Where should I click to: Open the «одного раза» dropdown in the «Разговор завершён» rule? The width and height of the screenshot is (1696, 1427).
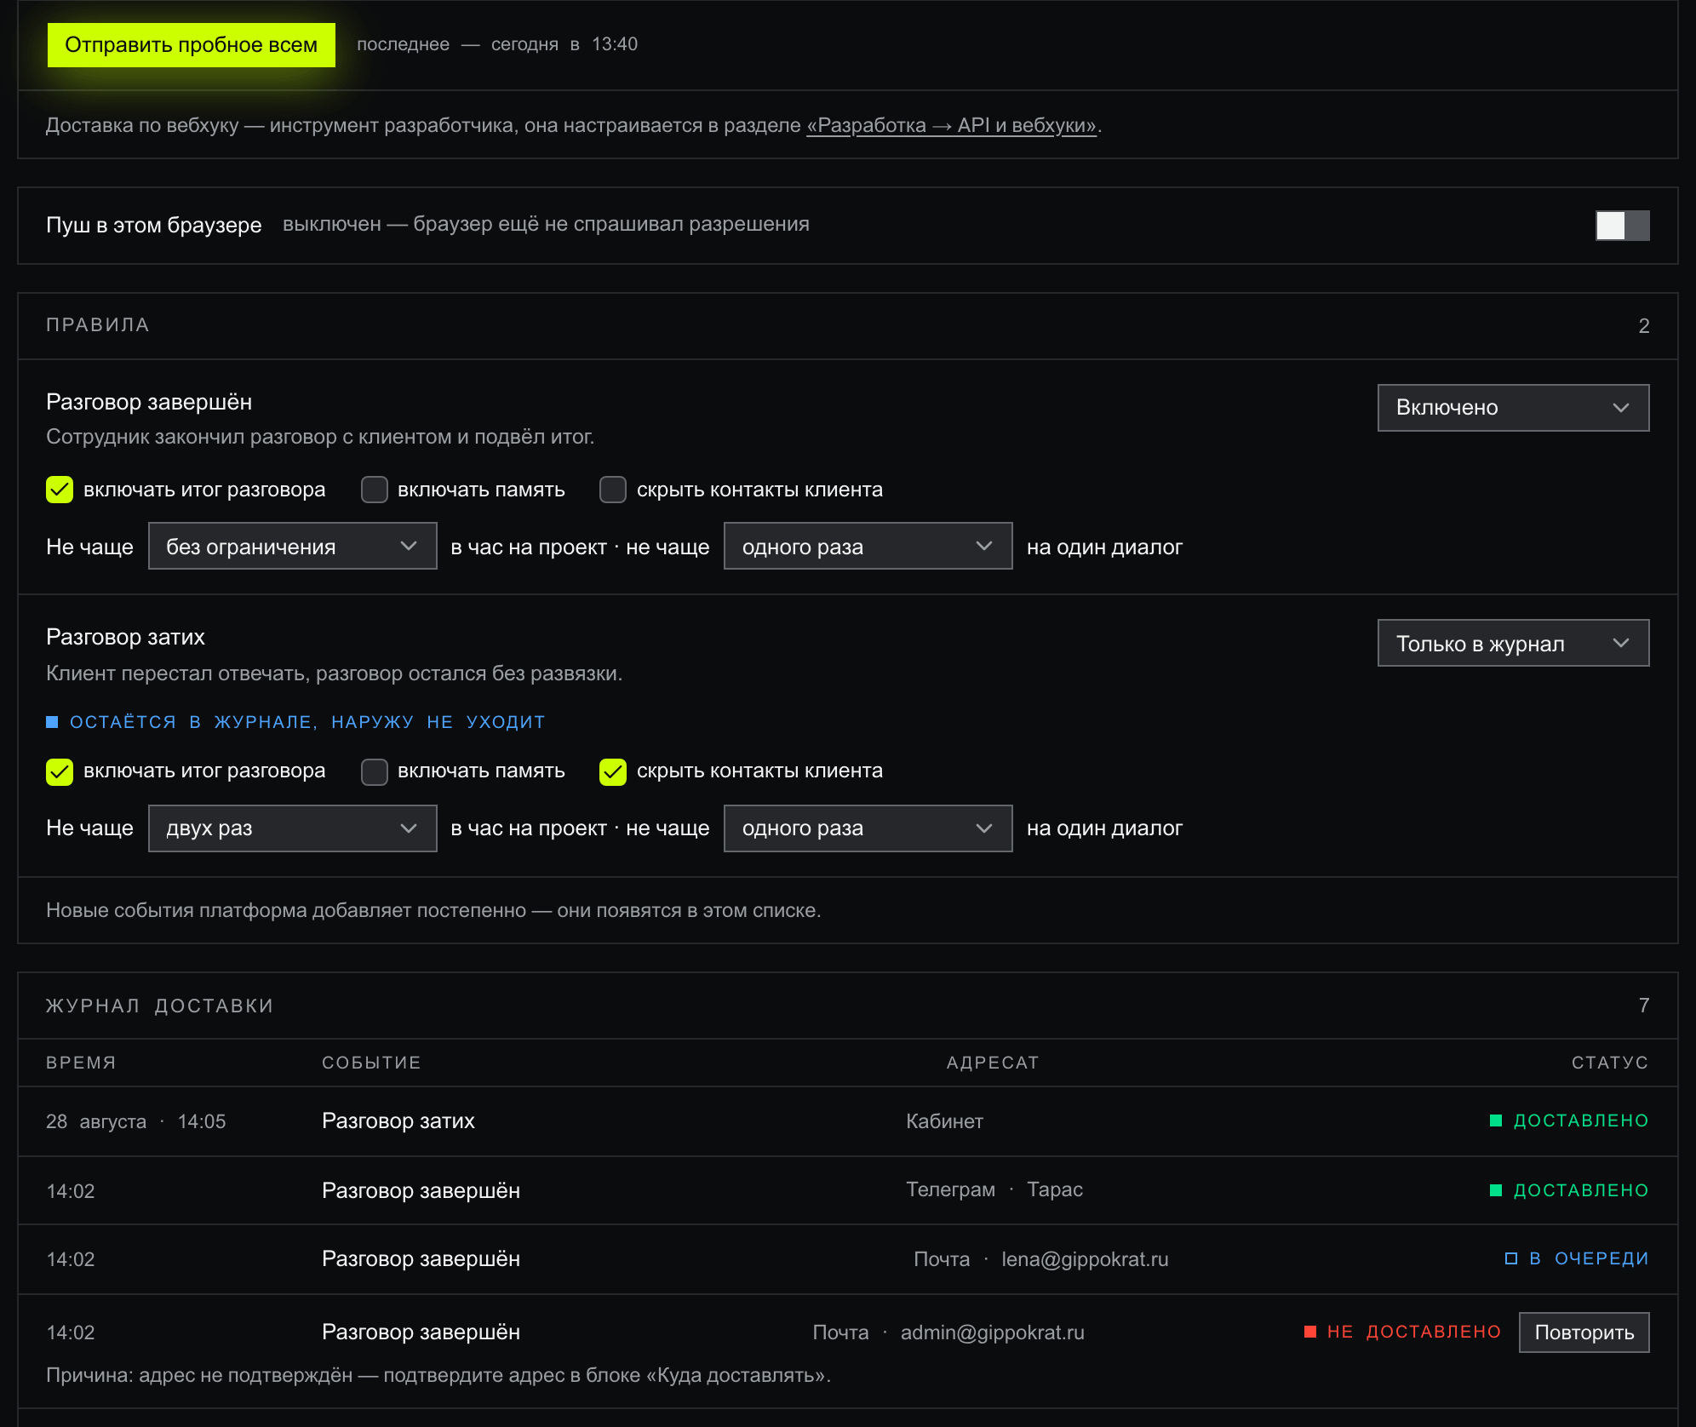click(868, 547)
